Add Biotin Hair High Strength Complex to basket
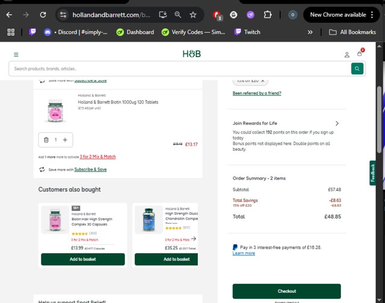Viewport: 385px width, 303px height. [x=83, y=259]
